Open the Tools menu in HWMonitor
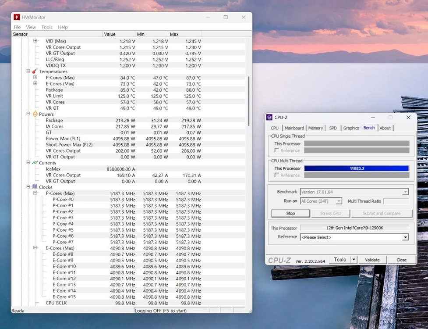 [x=47, y=27]
